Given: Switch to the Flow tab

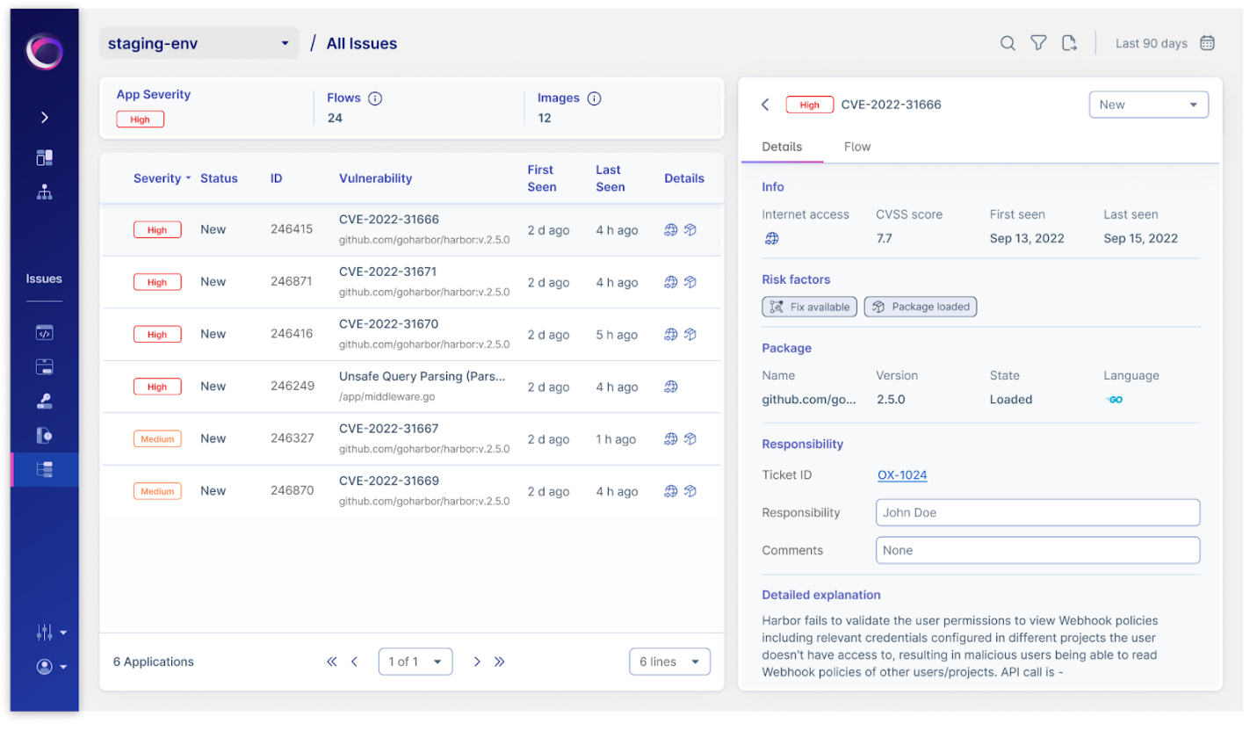Looking at the screenshot, I should pyautogui.click(x=856, y=147).
